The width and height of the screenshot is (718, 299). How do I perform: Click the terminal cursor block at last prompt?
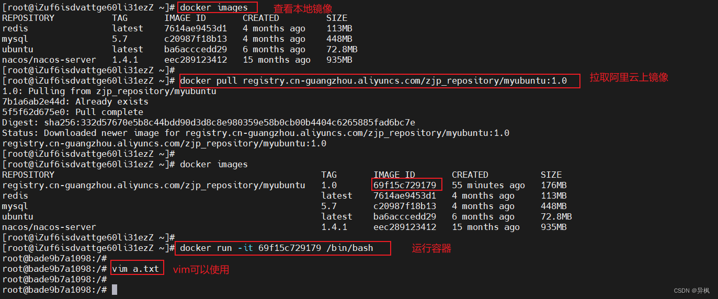coord(115,290)
